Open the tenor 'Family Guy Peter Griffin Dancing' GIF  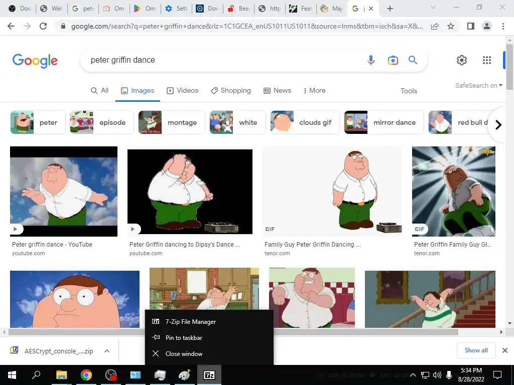[332, 191]
